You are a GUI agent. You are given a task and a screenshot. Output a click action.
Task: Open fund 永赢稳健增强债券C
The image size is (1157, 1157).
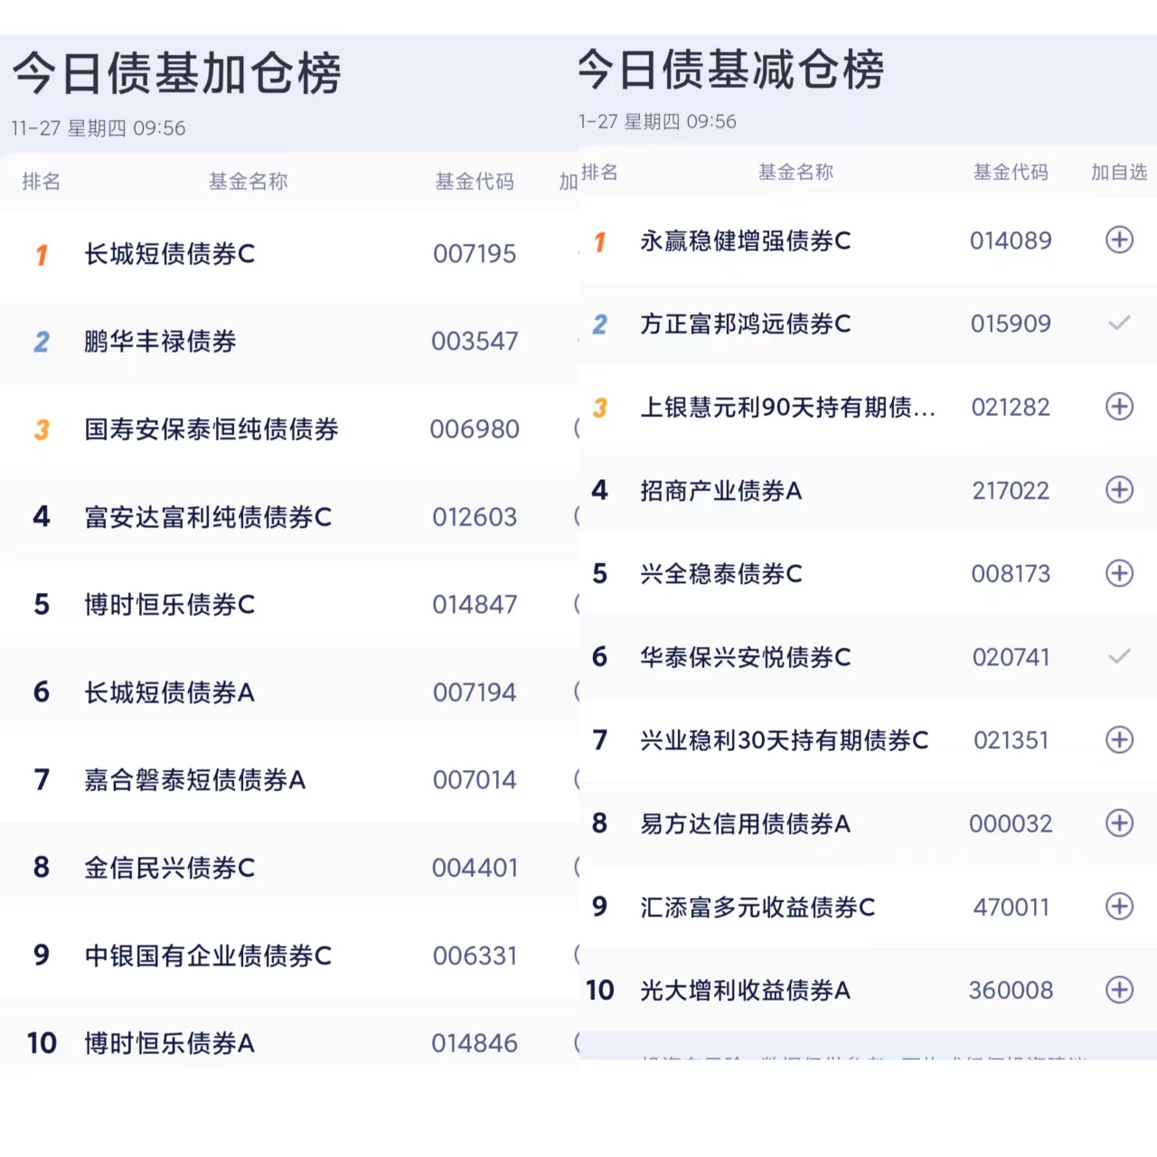click(x=746, y=240)
